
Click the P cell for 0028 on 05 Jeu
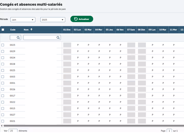pyautogui.click(x=110, y=64)
